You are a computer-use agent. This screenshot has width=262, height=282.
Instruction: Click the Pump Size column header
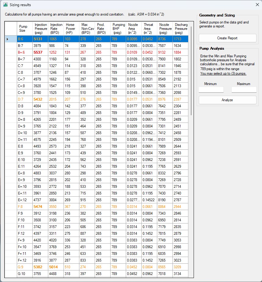coord(24,29)
